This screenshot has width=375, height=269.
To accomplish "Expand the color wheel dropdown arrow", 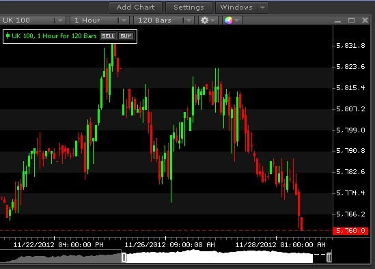I will 237,20.
